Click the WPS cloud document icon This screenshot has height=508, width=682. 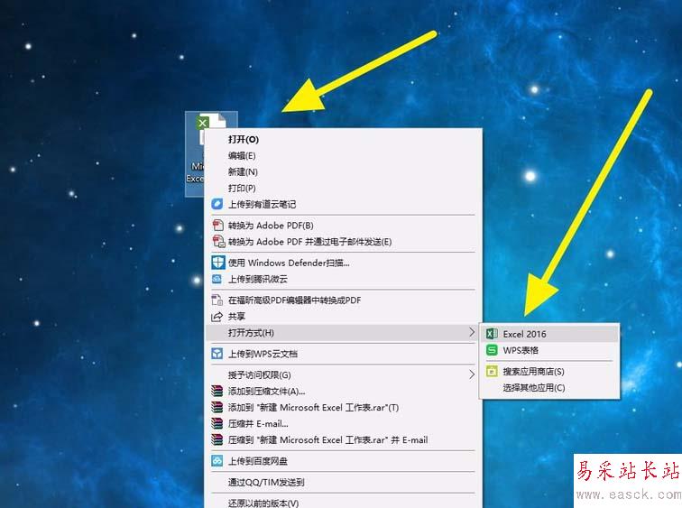coord(217,353)
